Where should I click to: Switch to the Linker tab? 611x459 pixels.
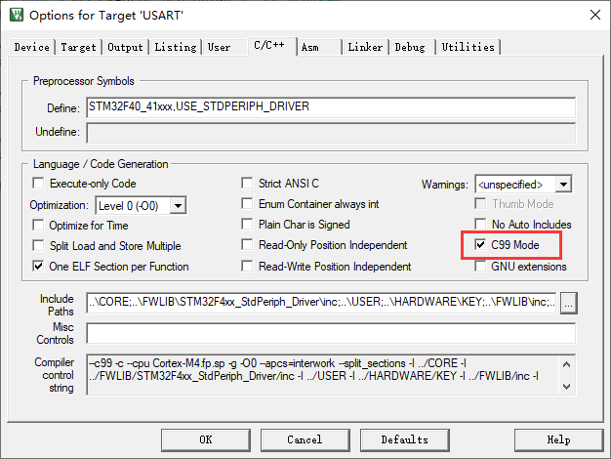(x=366, y=47)
